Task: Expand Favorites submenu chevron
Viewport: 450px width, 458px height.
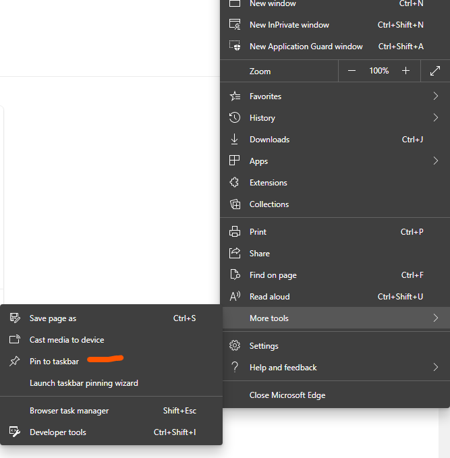Action: pyautogui.click(x=436, y=96)
